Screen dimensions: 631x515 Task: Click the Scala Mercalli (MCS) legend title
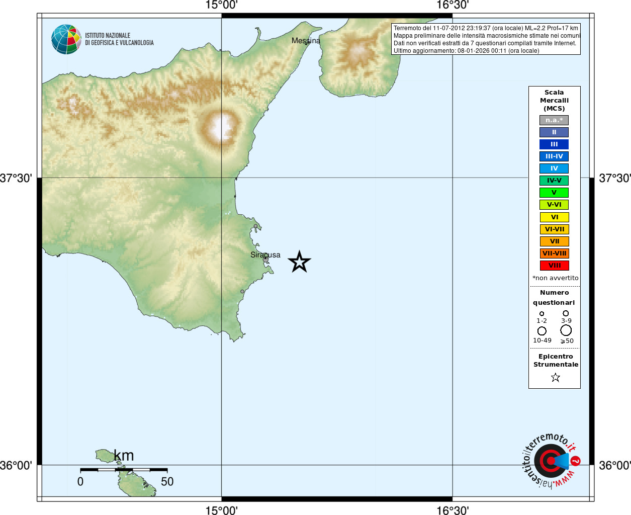pos(554,101)
